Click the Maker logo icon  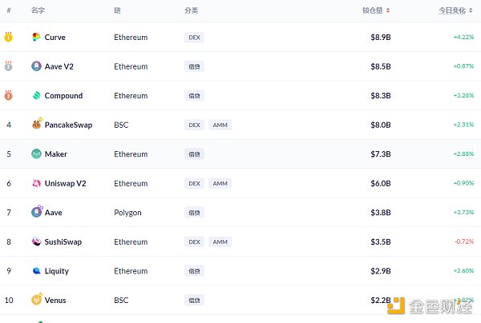(37, 154)
